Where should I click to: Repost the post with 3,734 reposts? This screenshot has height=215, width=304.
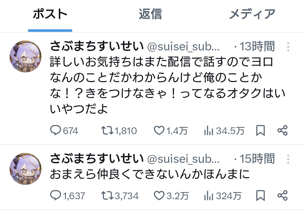tap(107, 195)
